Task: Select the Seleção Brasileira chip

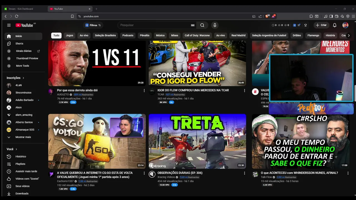Action: (105, 36)
